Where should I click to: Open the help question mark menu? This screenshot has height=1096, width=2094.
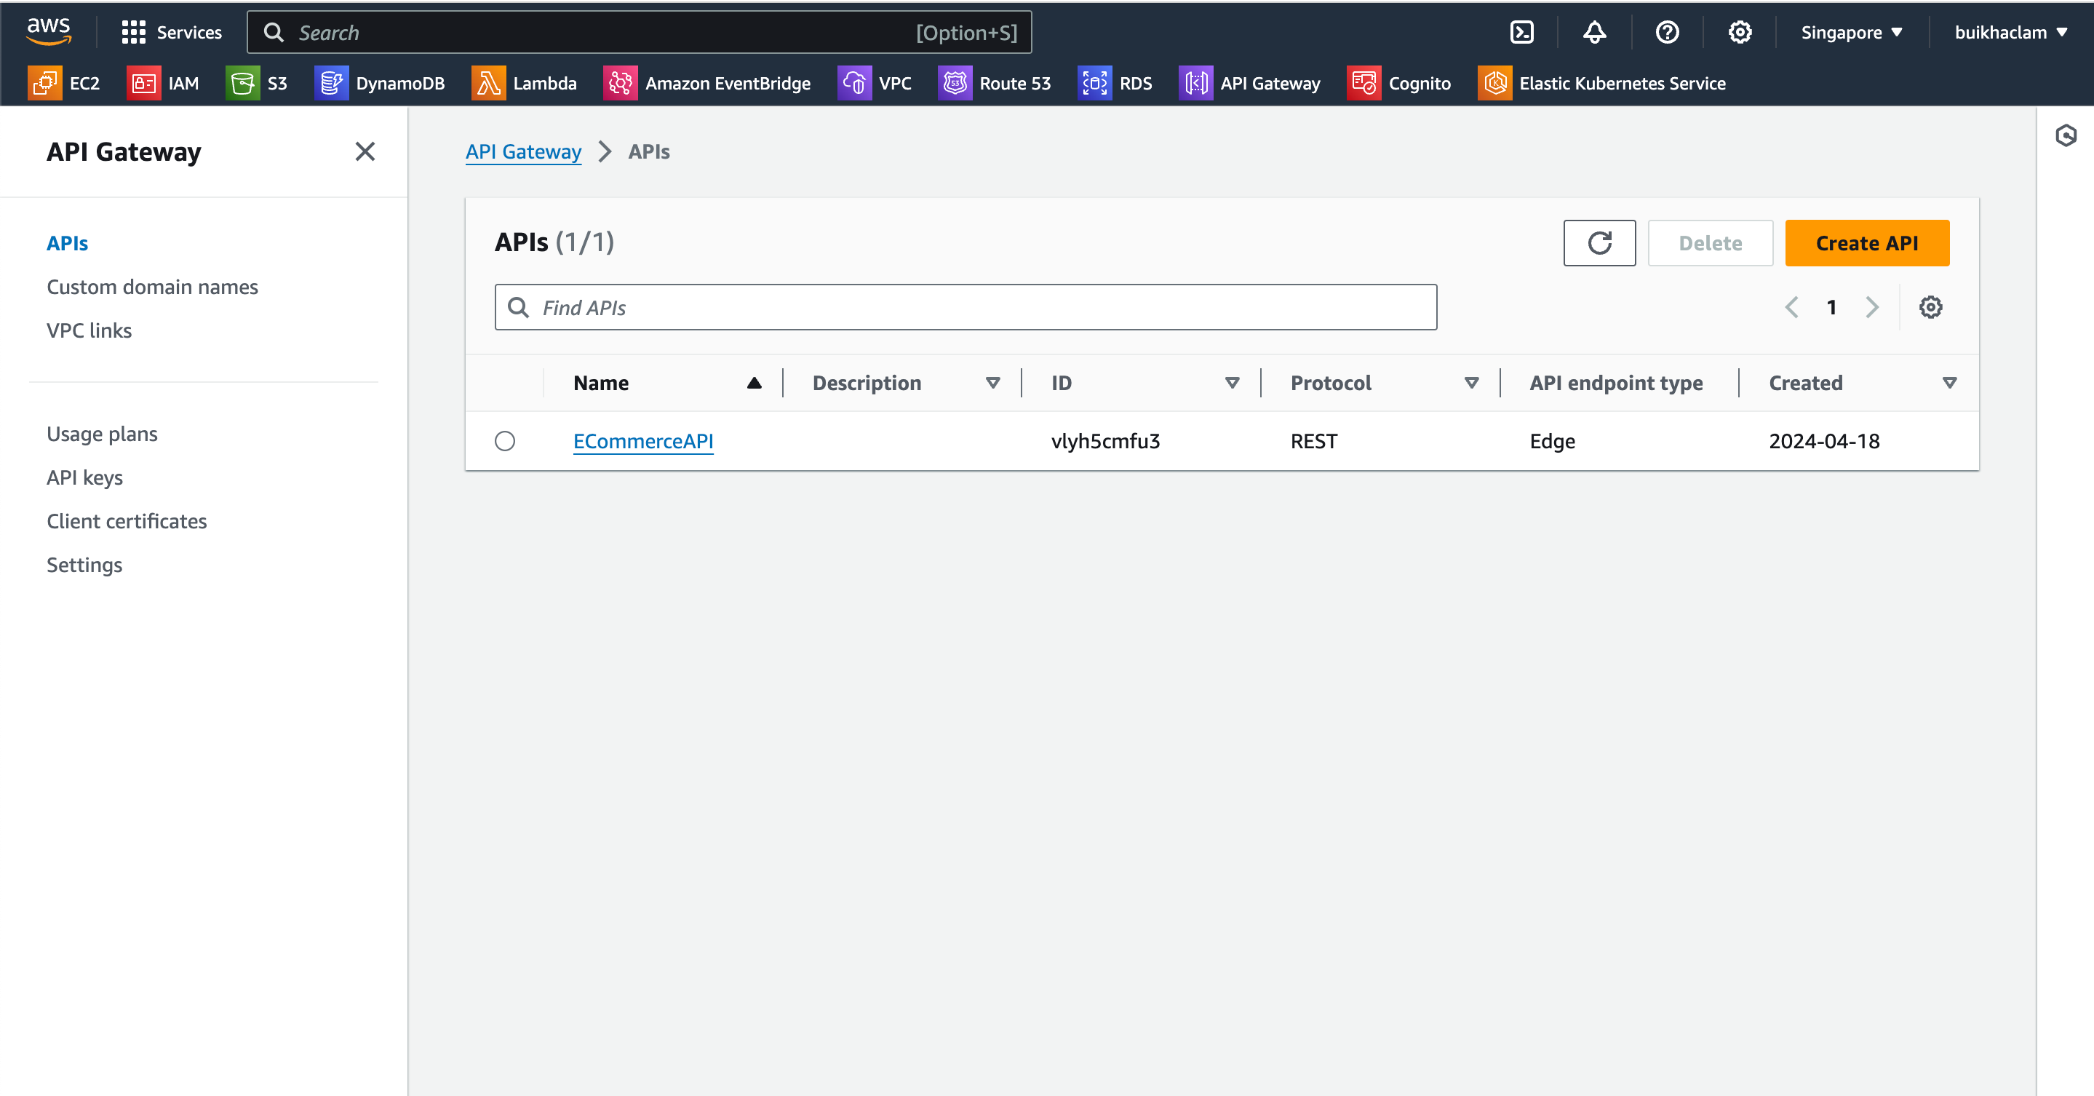pyautogui.click(x=1667, y=33)
